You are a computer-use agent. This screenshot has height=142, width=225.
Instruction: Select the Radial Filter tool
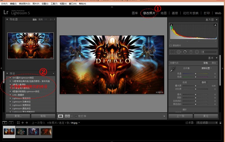pyautogui.click(x=197, y=52)
